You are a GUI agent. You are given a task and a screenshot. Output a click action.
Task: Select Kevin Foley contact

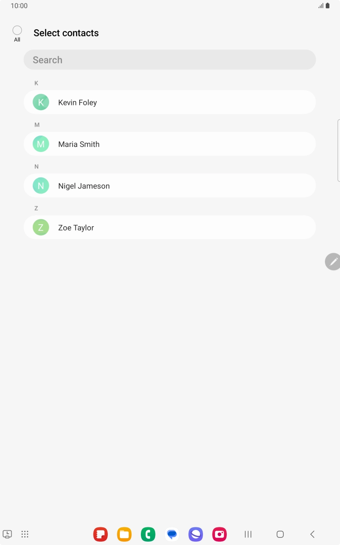[169, 102]
